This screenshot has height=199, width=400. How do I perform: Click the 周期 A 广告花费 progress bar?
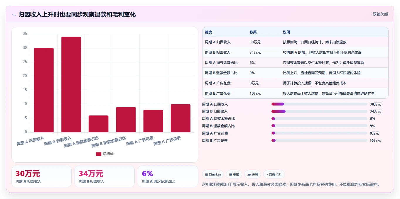(319, 133)
